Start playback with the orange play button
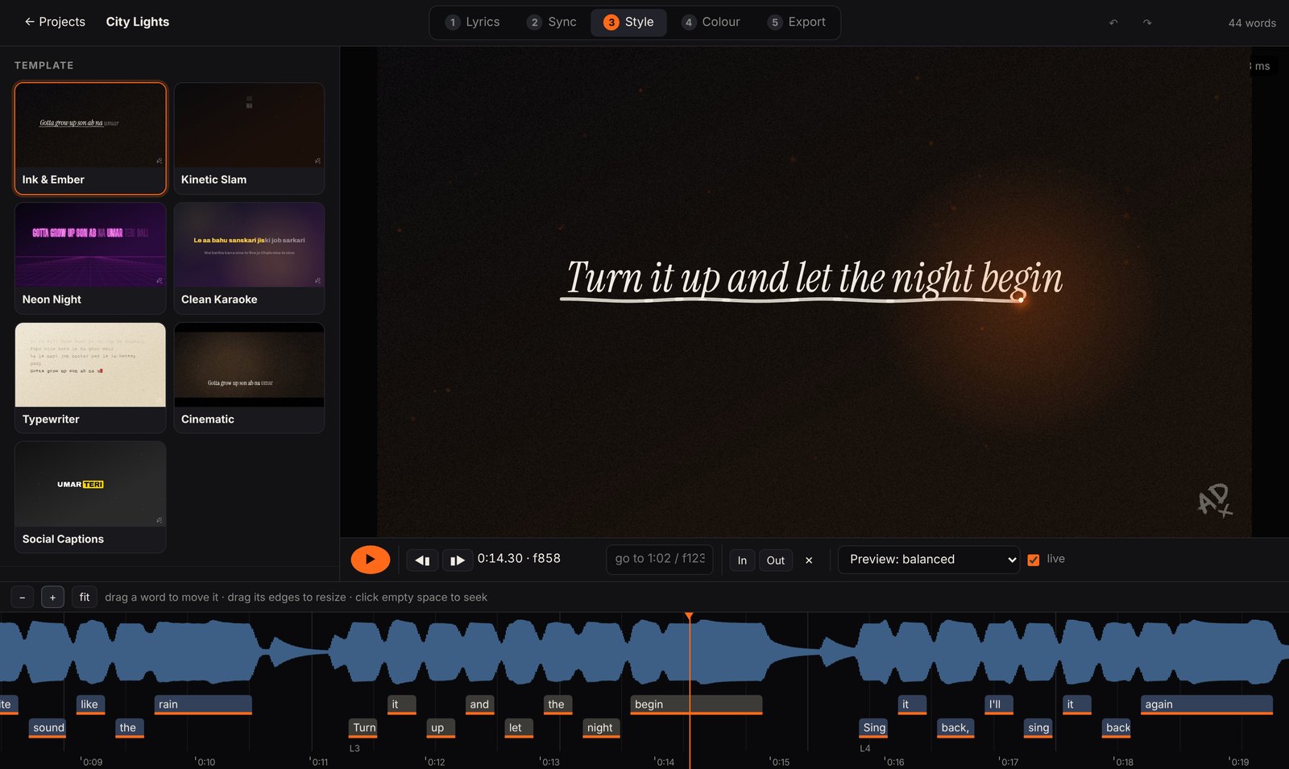The height and width of the screenshot is (769, 1289). (x=371, y=560)
